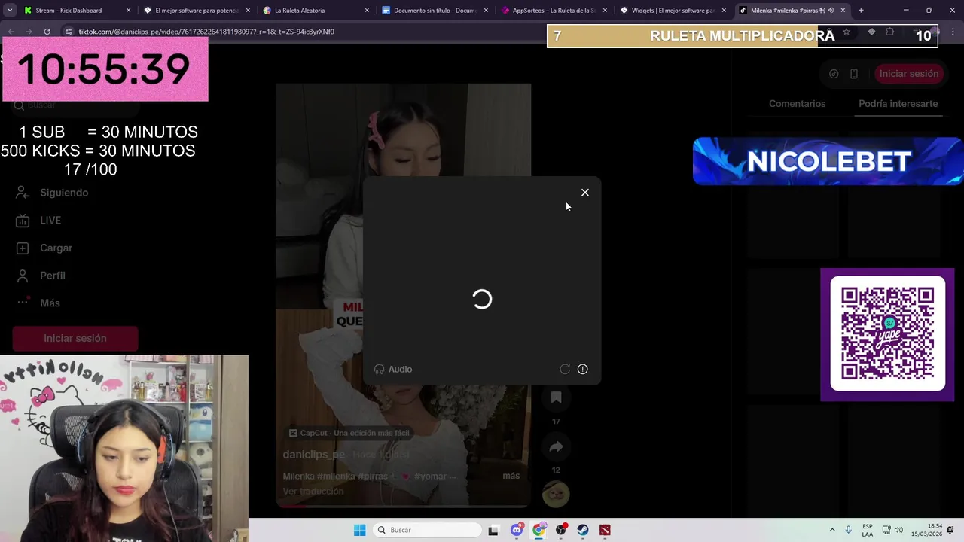Open Task View on taskbar
Image resolution: width=964 pixels, height=542 pixels.
coord(493,530)
